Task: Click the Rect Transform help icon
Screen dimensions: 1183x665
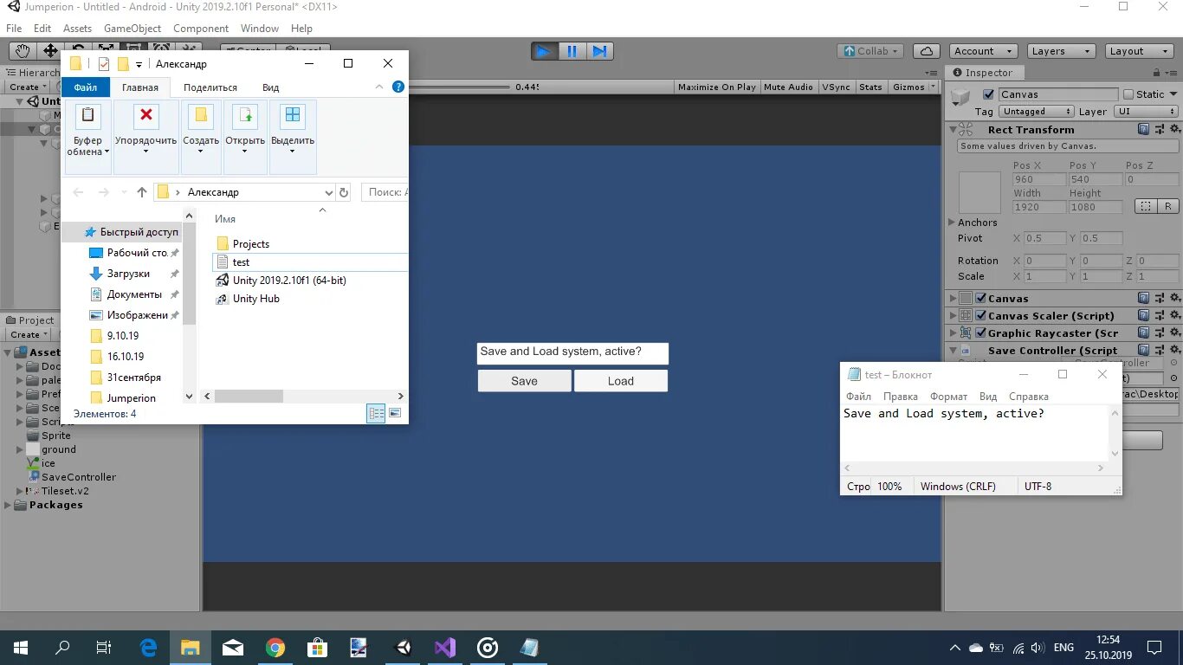Action: tap(1144, 129)
